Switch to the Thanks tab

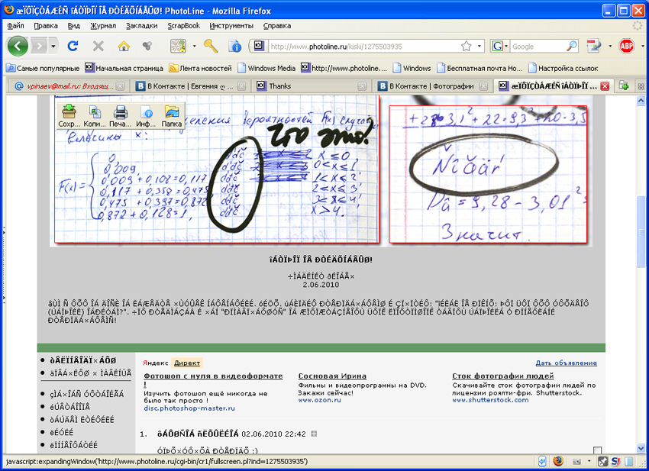point(312,86)
